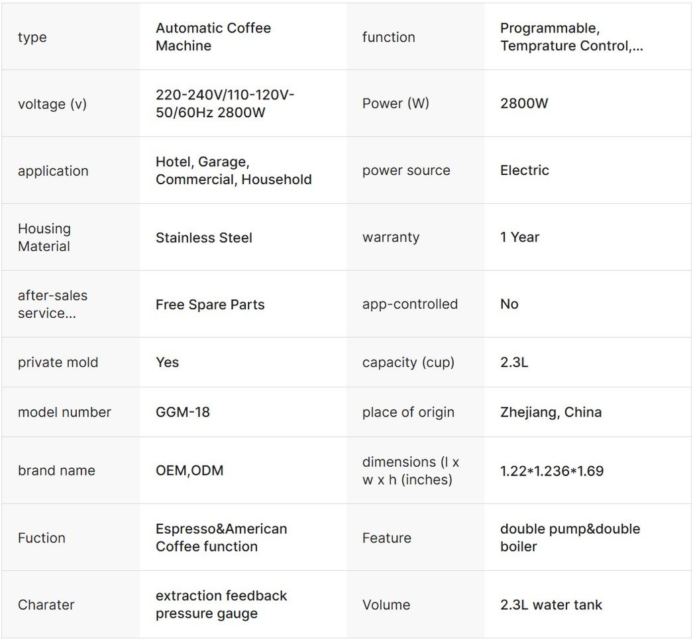Select the 'Espresso&American Coffee function' text
Image resolution: width=693 pixels, height=643 pixels.
[x=221, y=538]
